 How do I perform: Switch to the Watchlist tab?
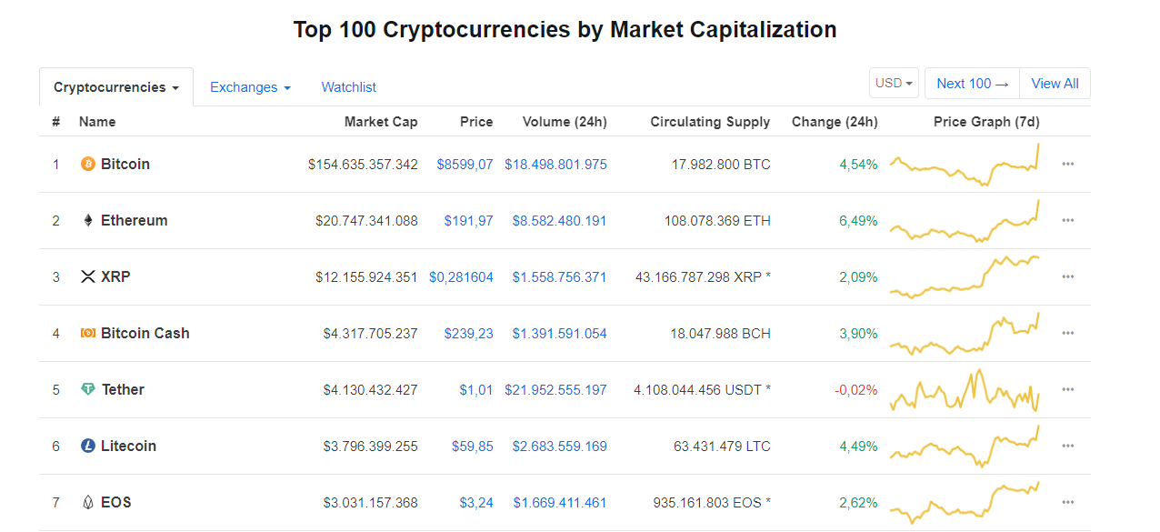tap(348, 88)
